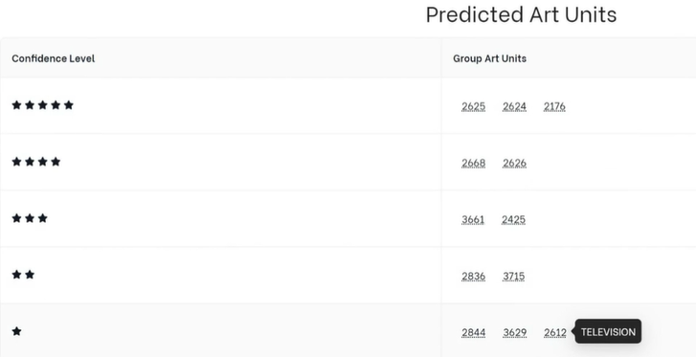Open art unit 2626
The width and height of the screenshot is (696, 357).
tap(514, 163)
